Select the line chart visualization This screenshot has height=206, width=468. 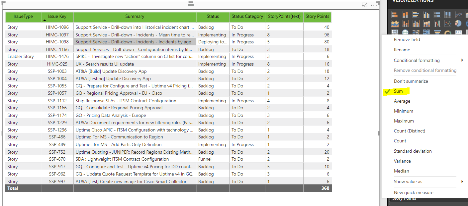coord(458,15)
